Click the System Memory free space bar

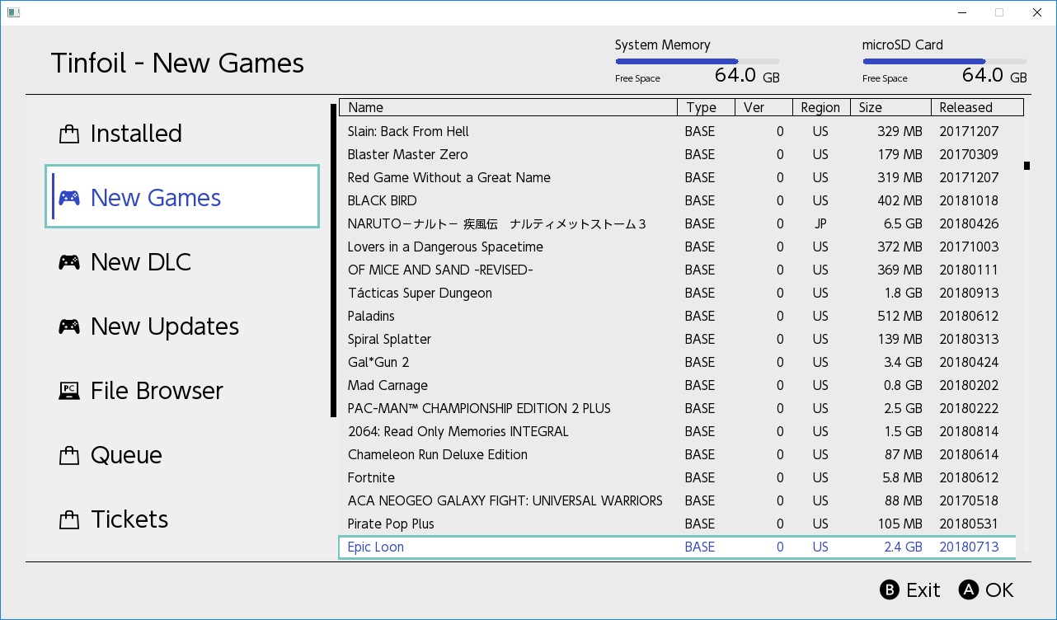tap(697, 61)
